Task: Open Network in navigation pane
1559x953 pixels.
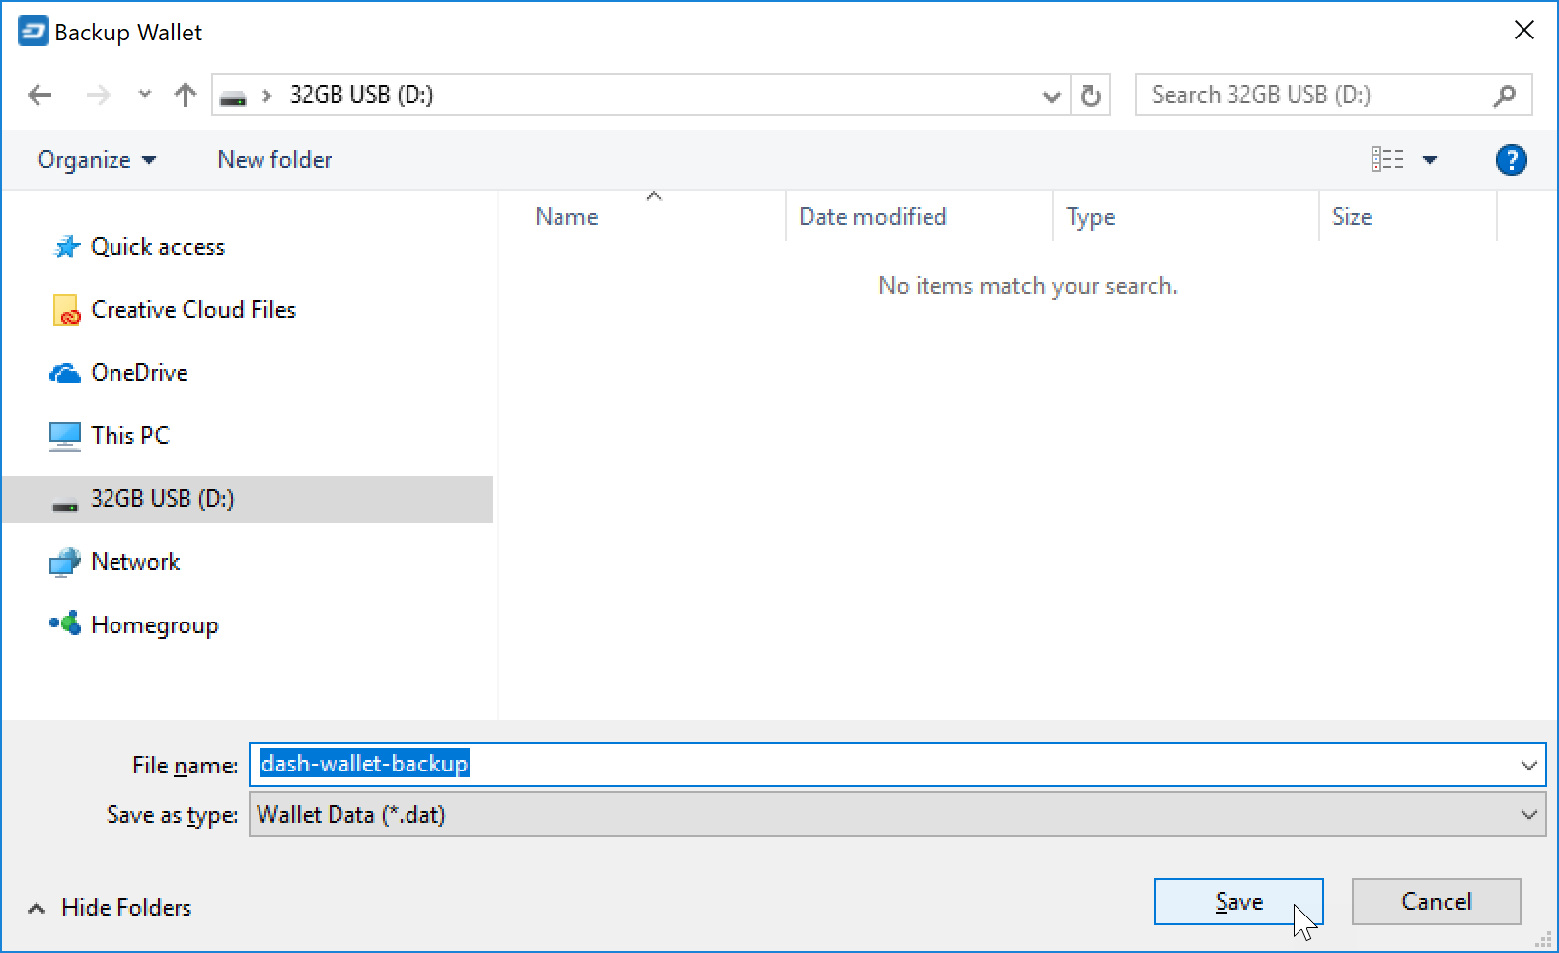Action: 135,562
